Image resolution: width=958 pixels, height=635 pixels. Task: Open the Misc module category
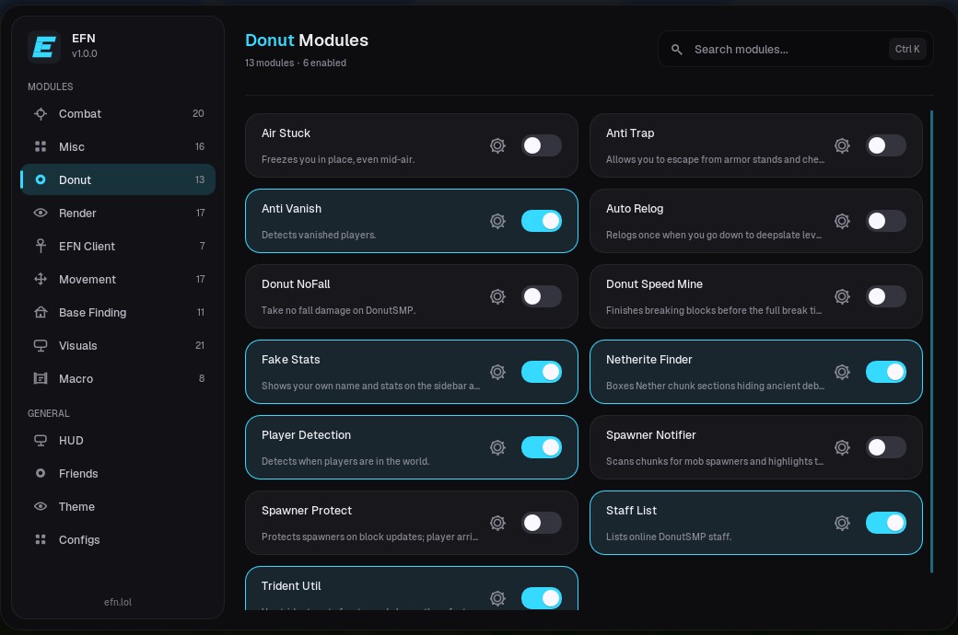point(118,146)
